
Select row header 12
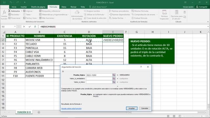coord(3,80)
